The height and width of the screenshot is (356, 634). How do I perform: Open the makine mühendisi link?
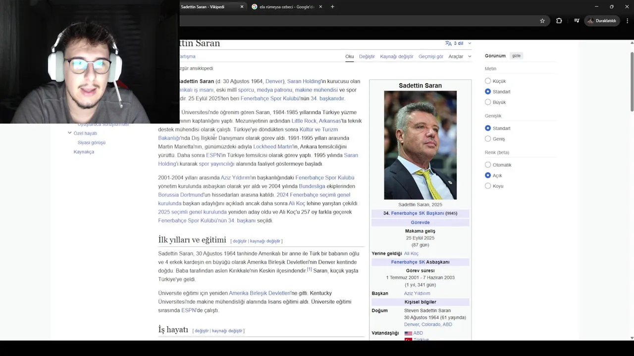(x=317, y=90)
